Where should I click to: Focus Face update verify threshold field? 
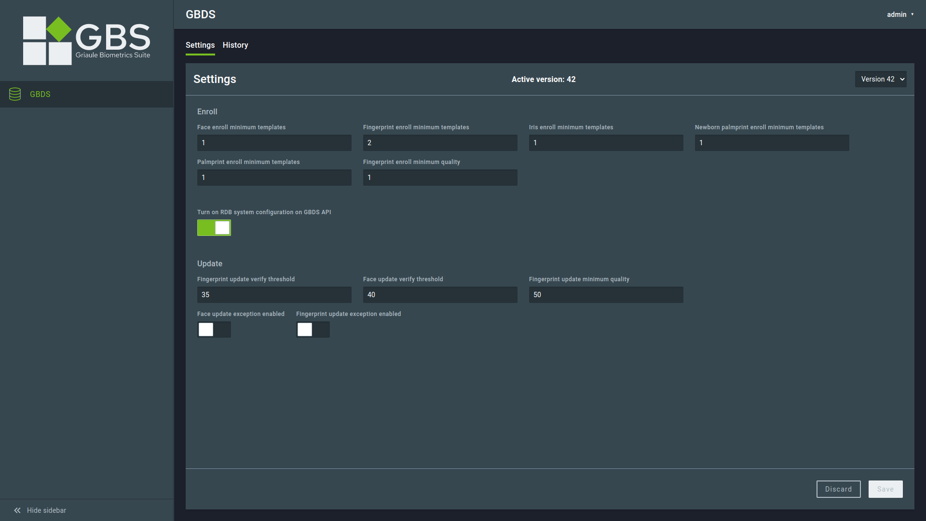440,295
